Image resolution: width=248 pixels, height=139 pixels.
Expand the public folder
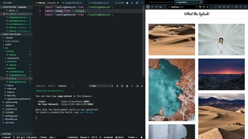tap(8, 44)
